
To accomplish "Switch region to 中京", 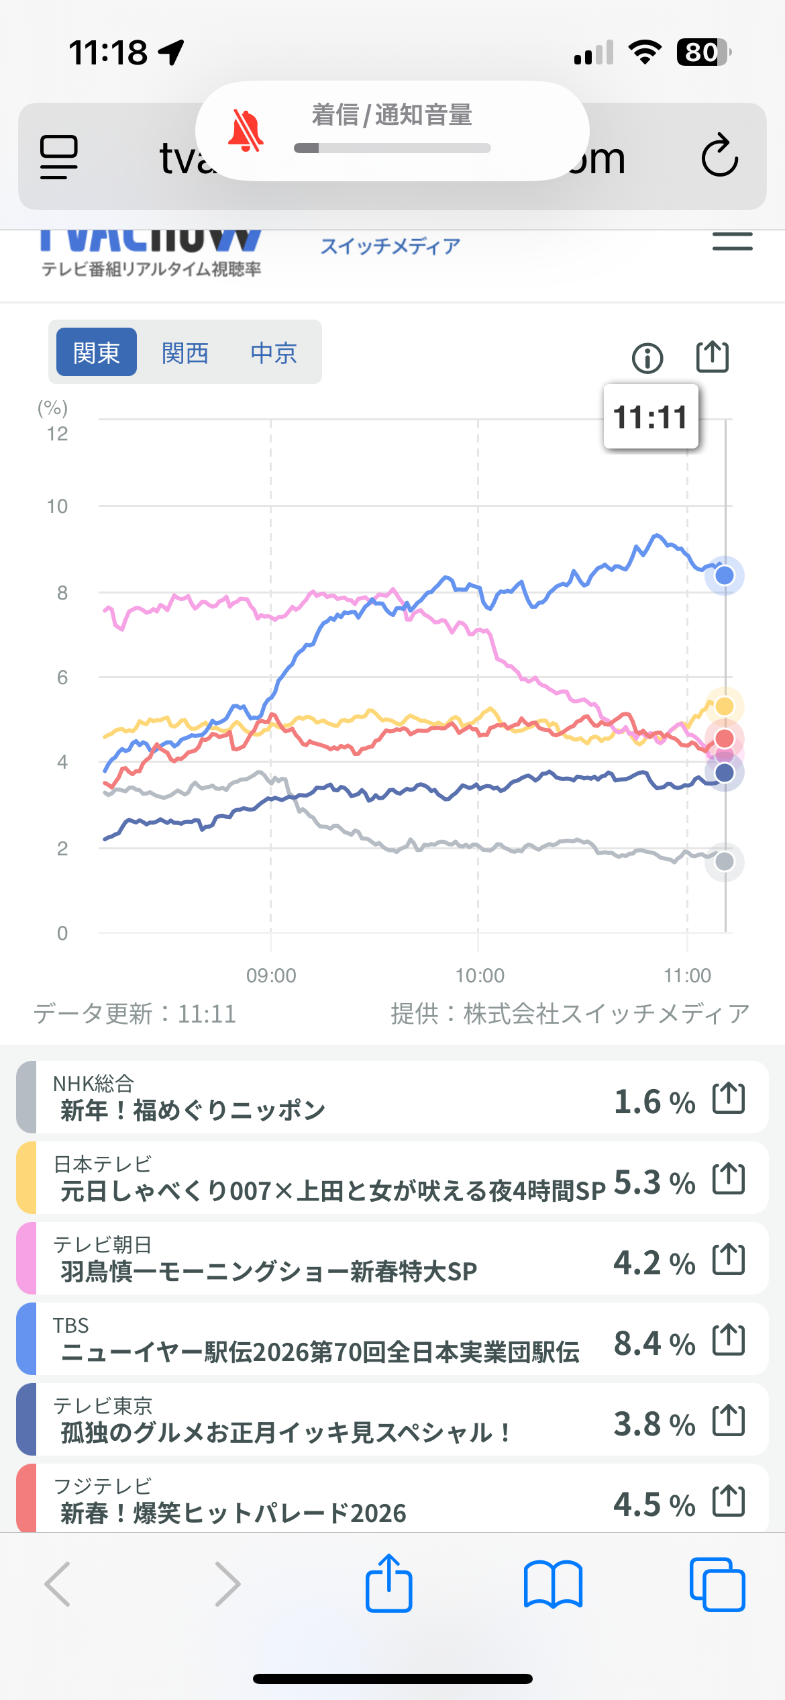I will (274, 352).
